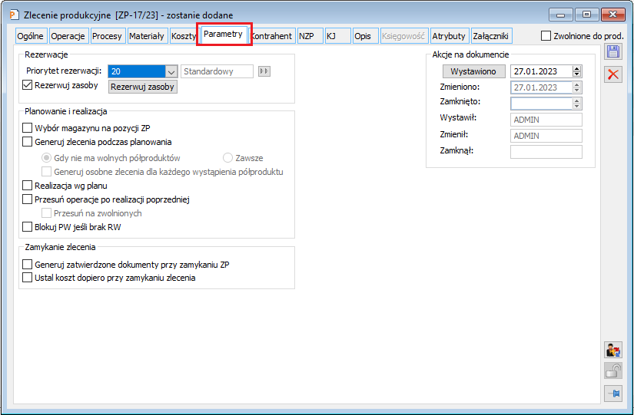This screenshot has height=415, width=634.
Task: Enable Ustal koszt dopiero przy zamykaniu zlecenia
Action: (x=27, y=278)
